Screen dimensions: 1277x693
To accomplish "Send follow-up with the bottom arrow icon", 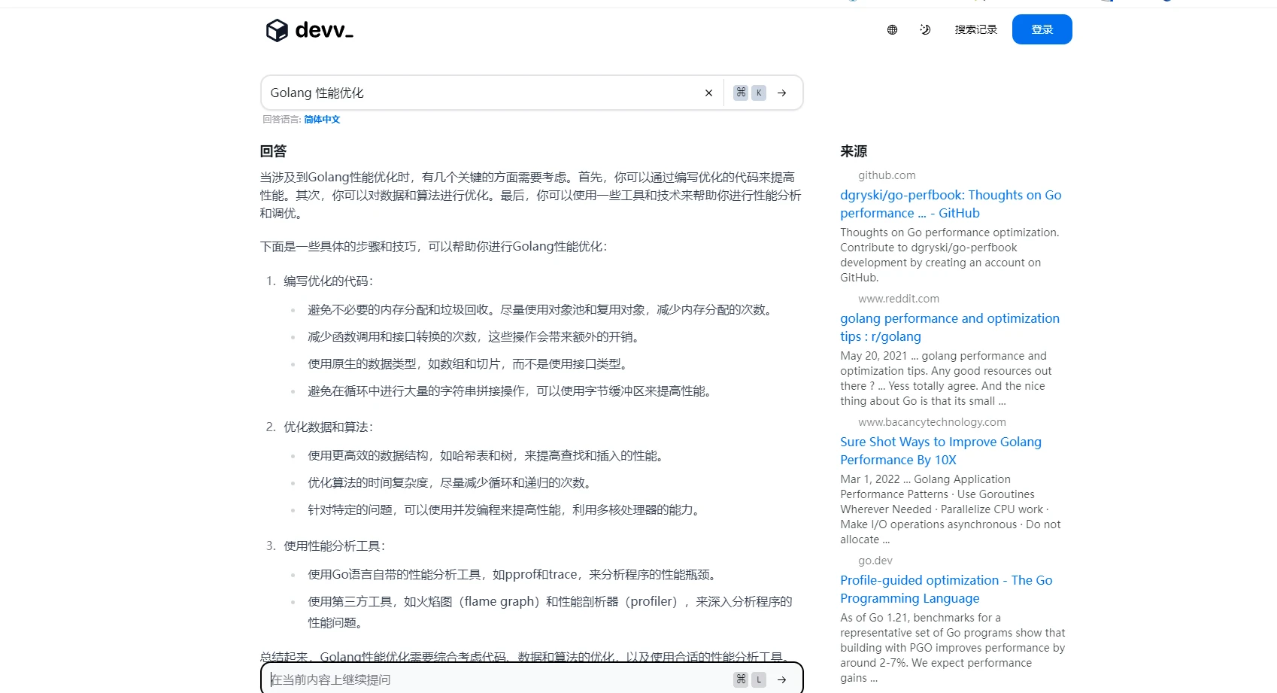I will 782,679.
